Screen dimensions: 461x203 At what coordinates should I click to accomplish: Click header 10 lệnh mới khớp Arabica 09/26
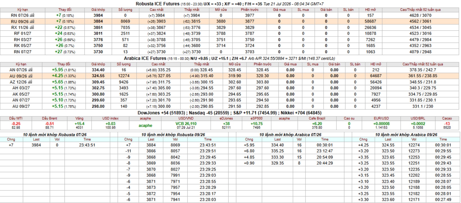pos(406,135)
